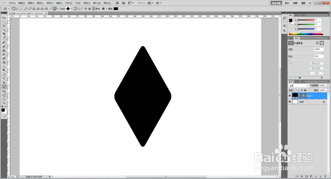This screenshot has width=331, height=179.
Task: Select the Type tool
Action: 4,79
